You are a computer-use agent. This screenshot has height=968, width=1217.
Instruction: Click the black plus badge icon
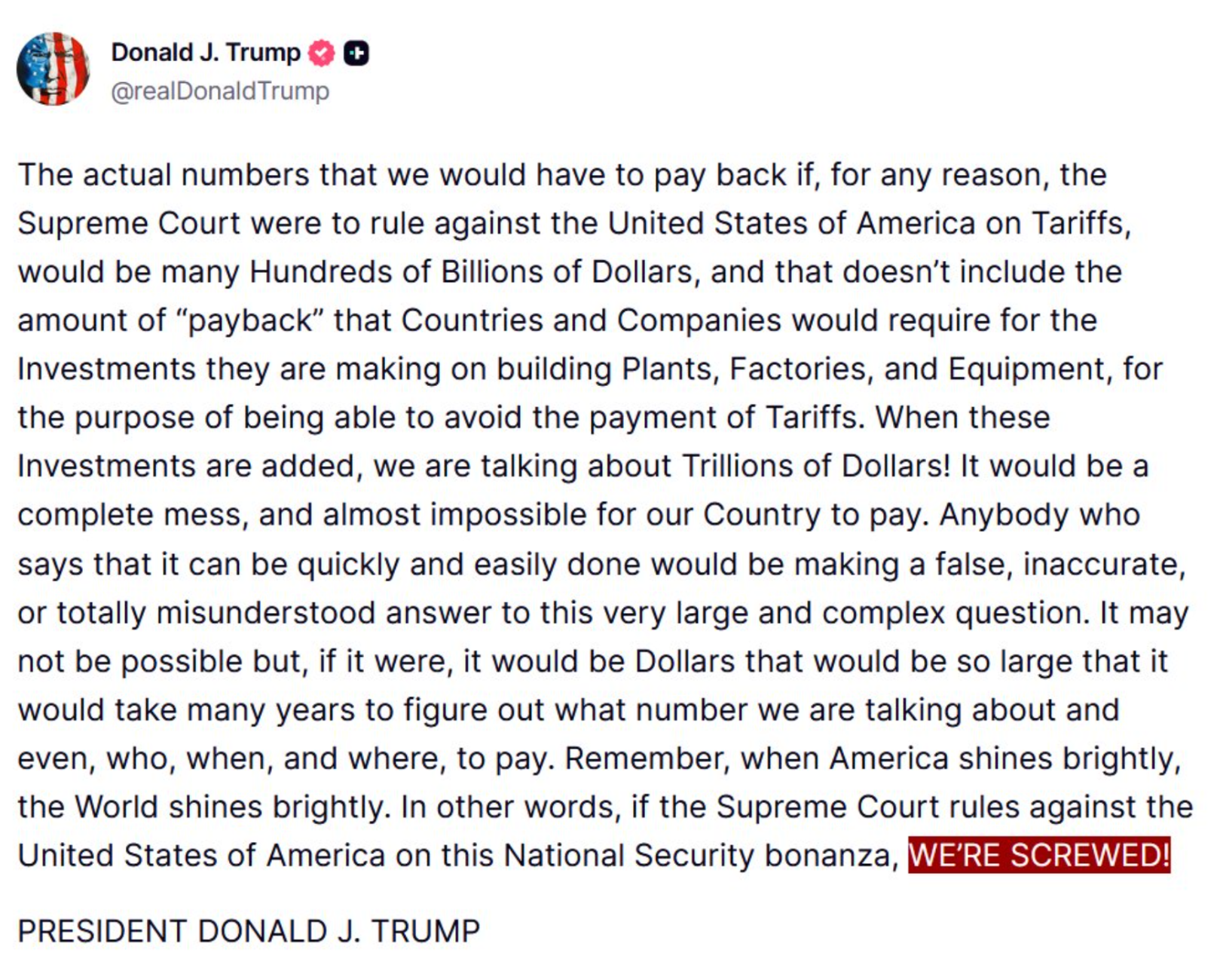[356, 53]
